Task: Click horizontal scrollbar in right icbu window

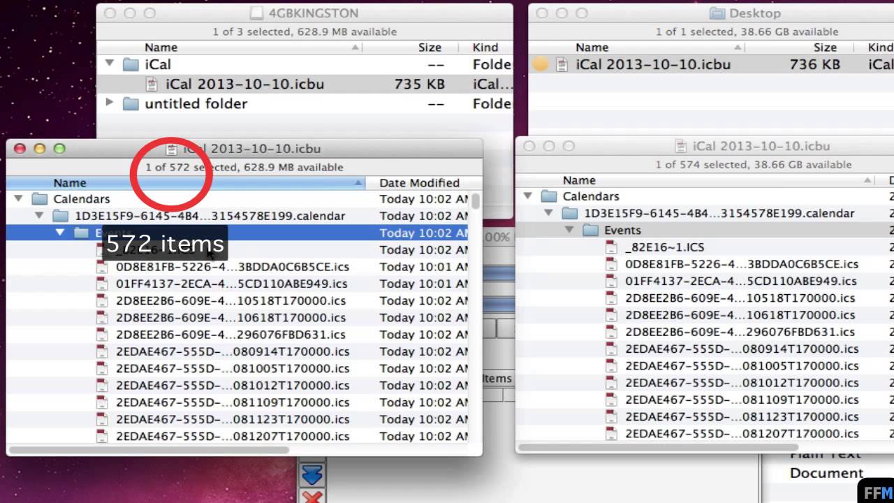Action: (658, 448)
